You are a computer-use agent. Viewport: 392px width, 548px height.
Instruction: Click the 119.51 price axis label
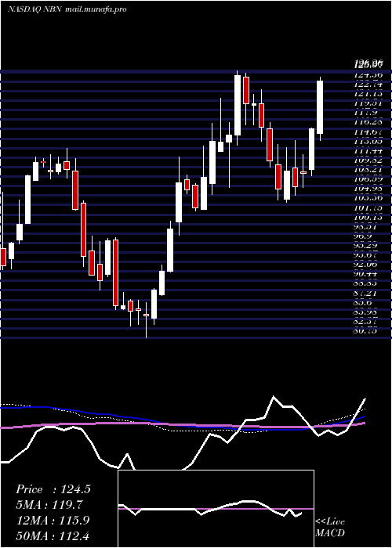[368, 103]
